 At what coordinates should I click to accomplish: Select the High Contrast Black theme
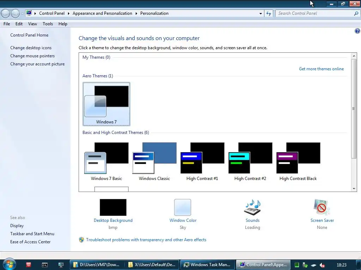[298, 162]
